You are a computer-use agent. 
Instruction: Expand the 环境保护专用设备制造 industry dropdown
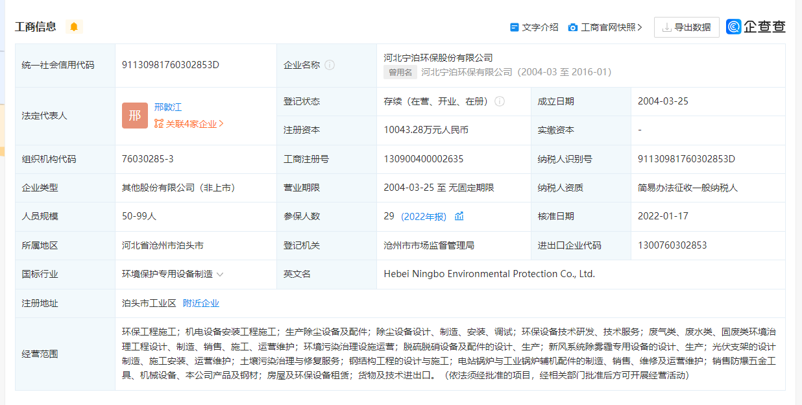click(x=220, y=274)
